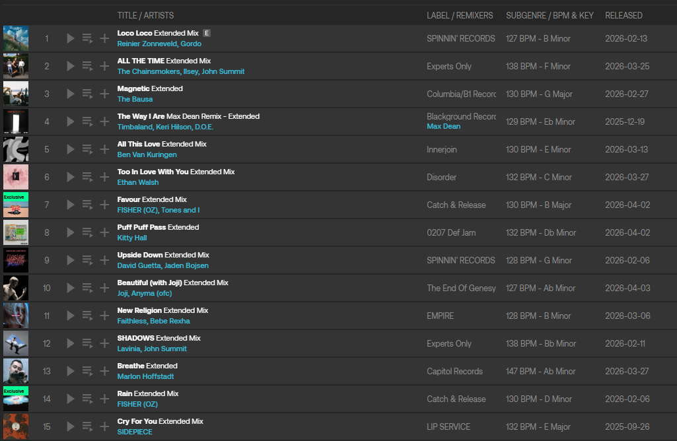
Task: Play Favour Extended Mix
Action: (x=71, y=205)
